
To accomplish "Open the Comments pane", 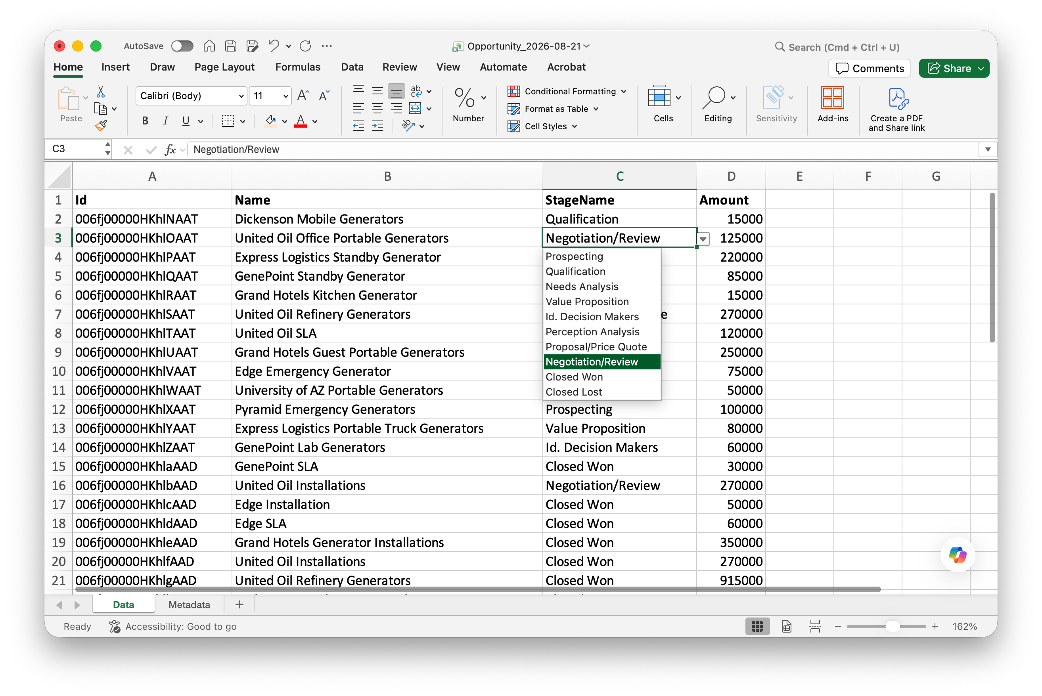I will coord(869,68).
